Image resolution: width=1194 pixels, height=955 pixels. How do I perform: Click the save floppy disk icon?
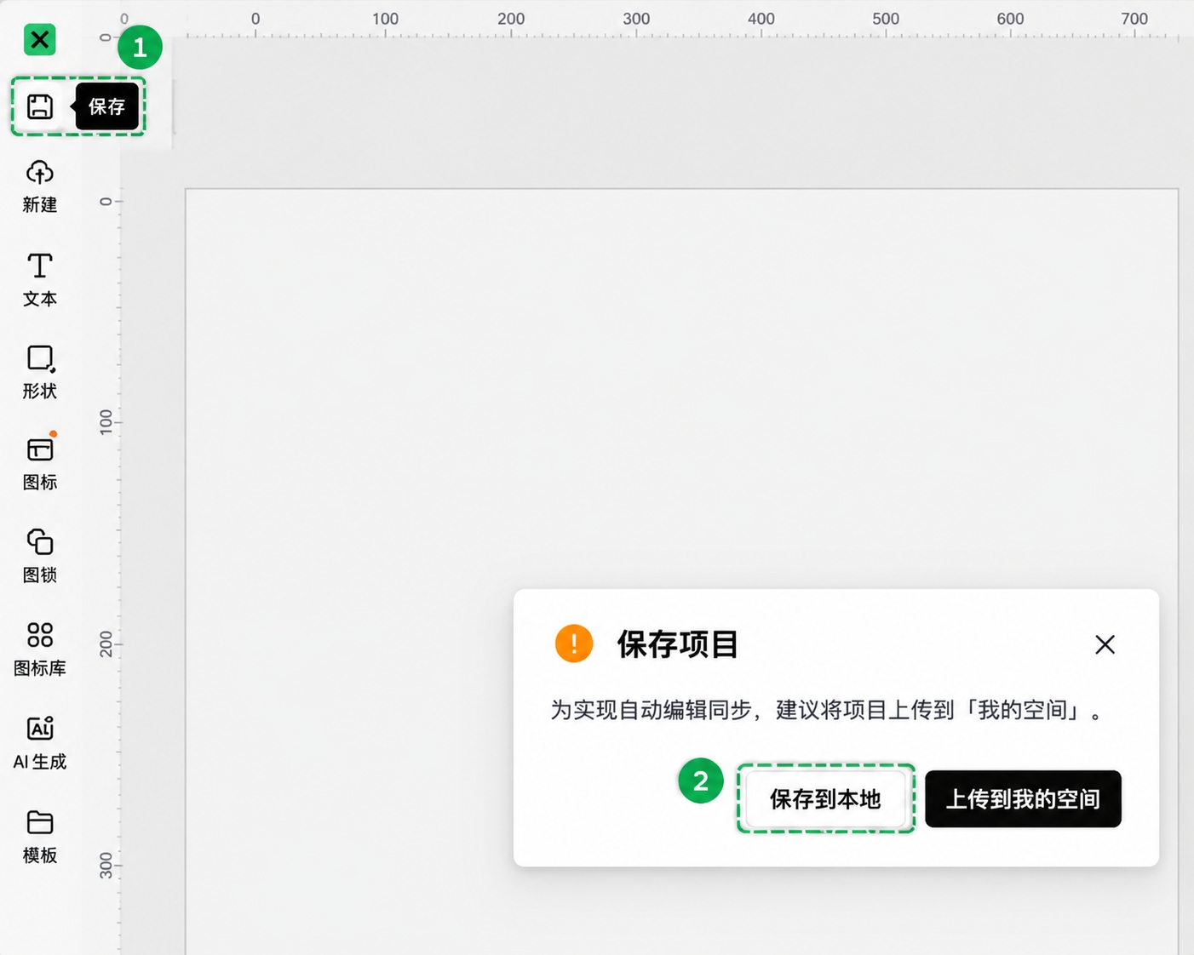click(x=39, y=106)
